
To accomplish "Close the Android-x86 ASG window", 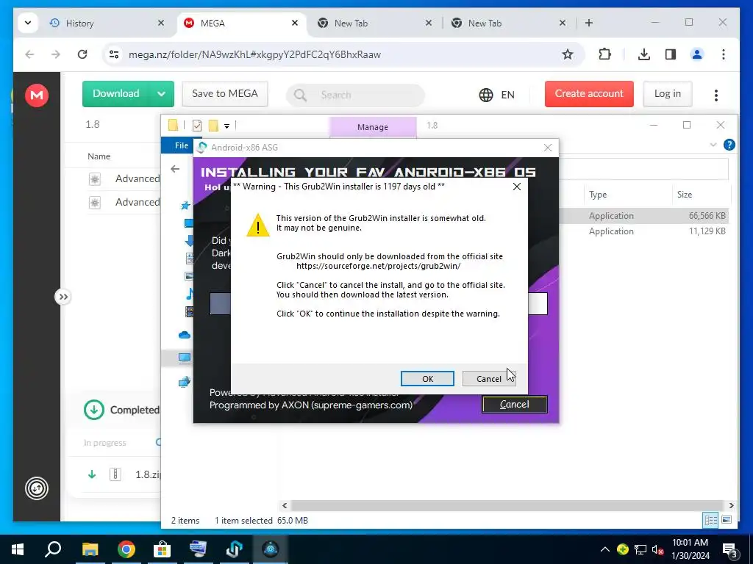I will 547,148.
